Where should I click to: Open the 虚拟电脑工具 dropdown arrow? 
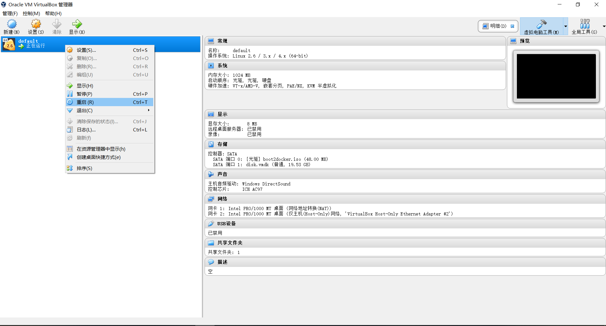(566, 27)
